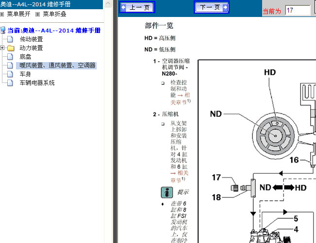The image size is (316, 243).
Task: Expand all menus via 菜单展开
Action: tap(18, 14)
